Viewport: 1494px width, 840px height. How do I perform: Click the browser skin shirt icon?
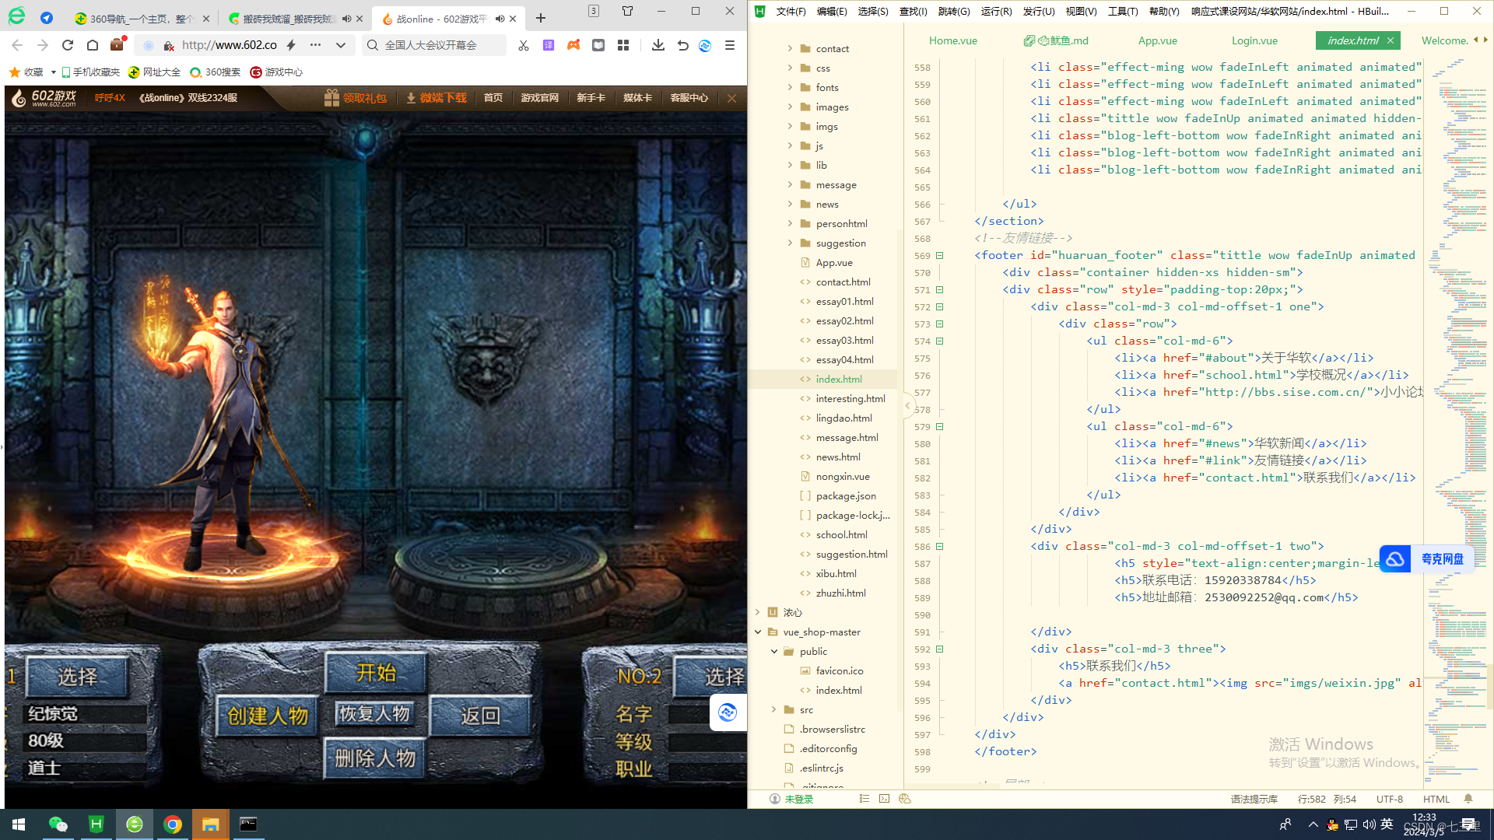point(628,11)
